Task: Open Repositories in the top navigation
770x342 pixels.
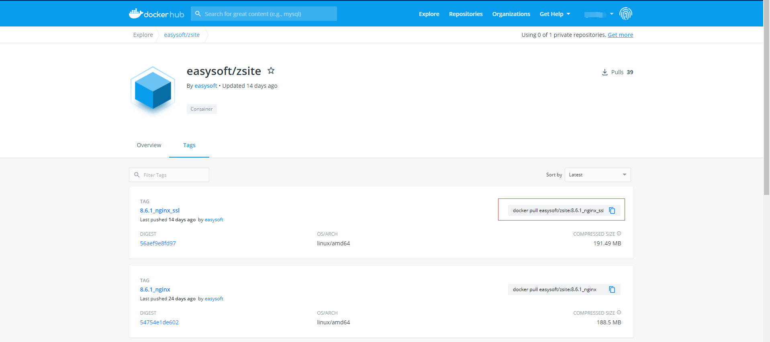Action: click(466, 14)
